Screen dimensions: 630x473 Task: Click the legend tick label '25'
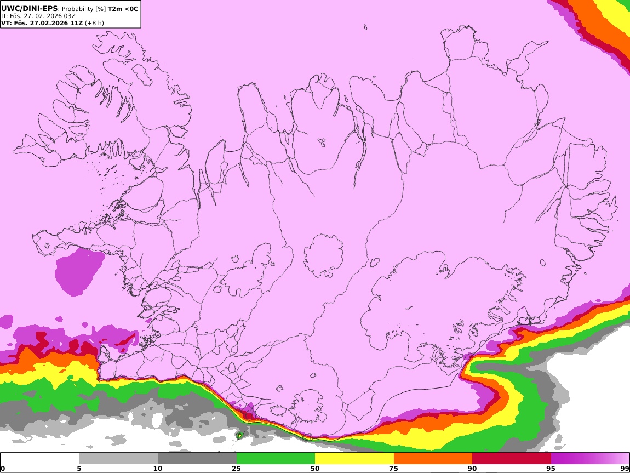pos(236,469)
